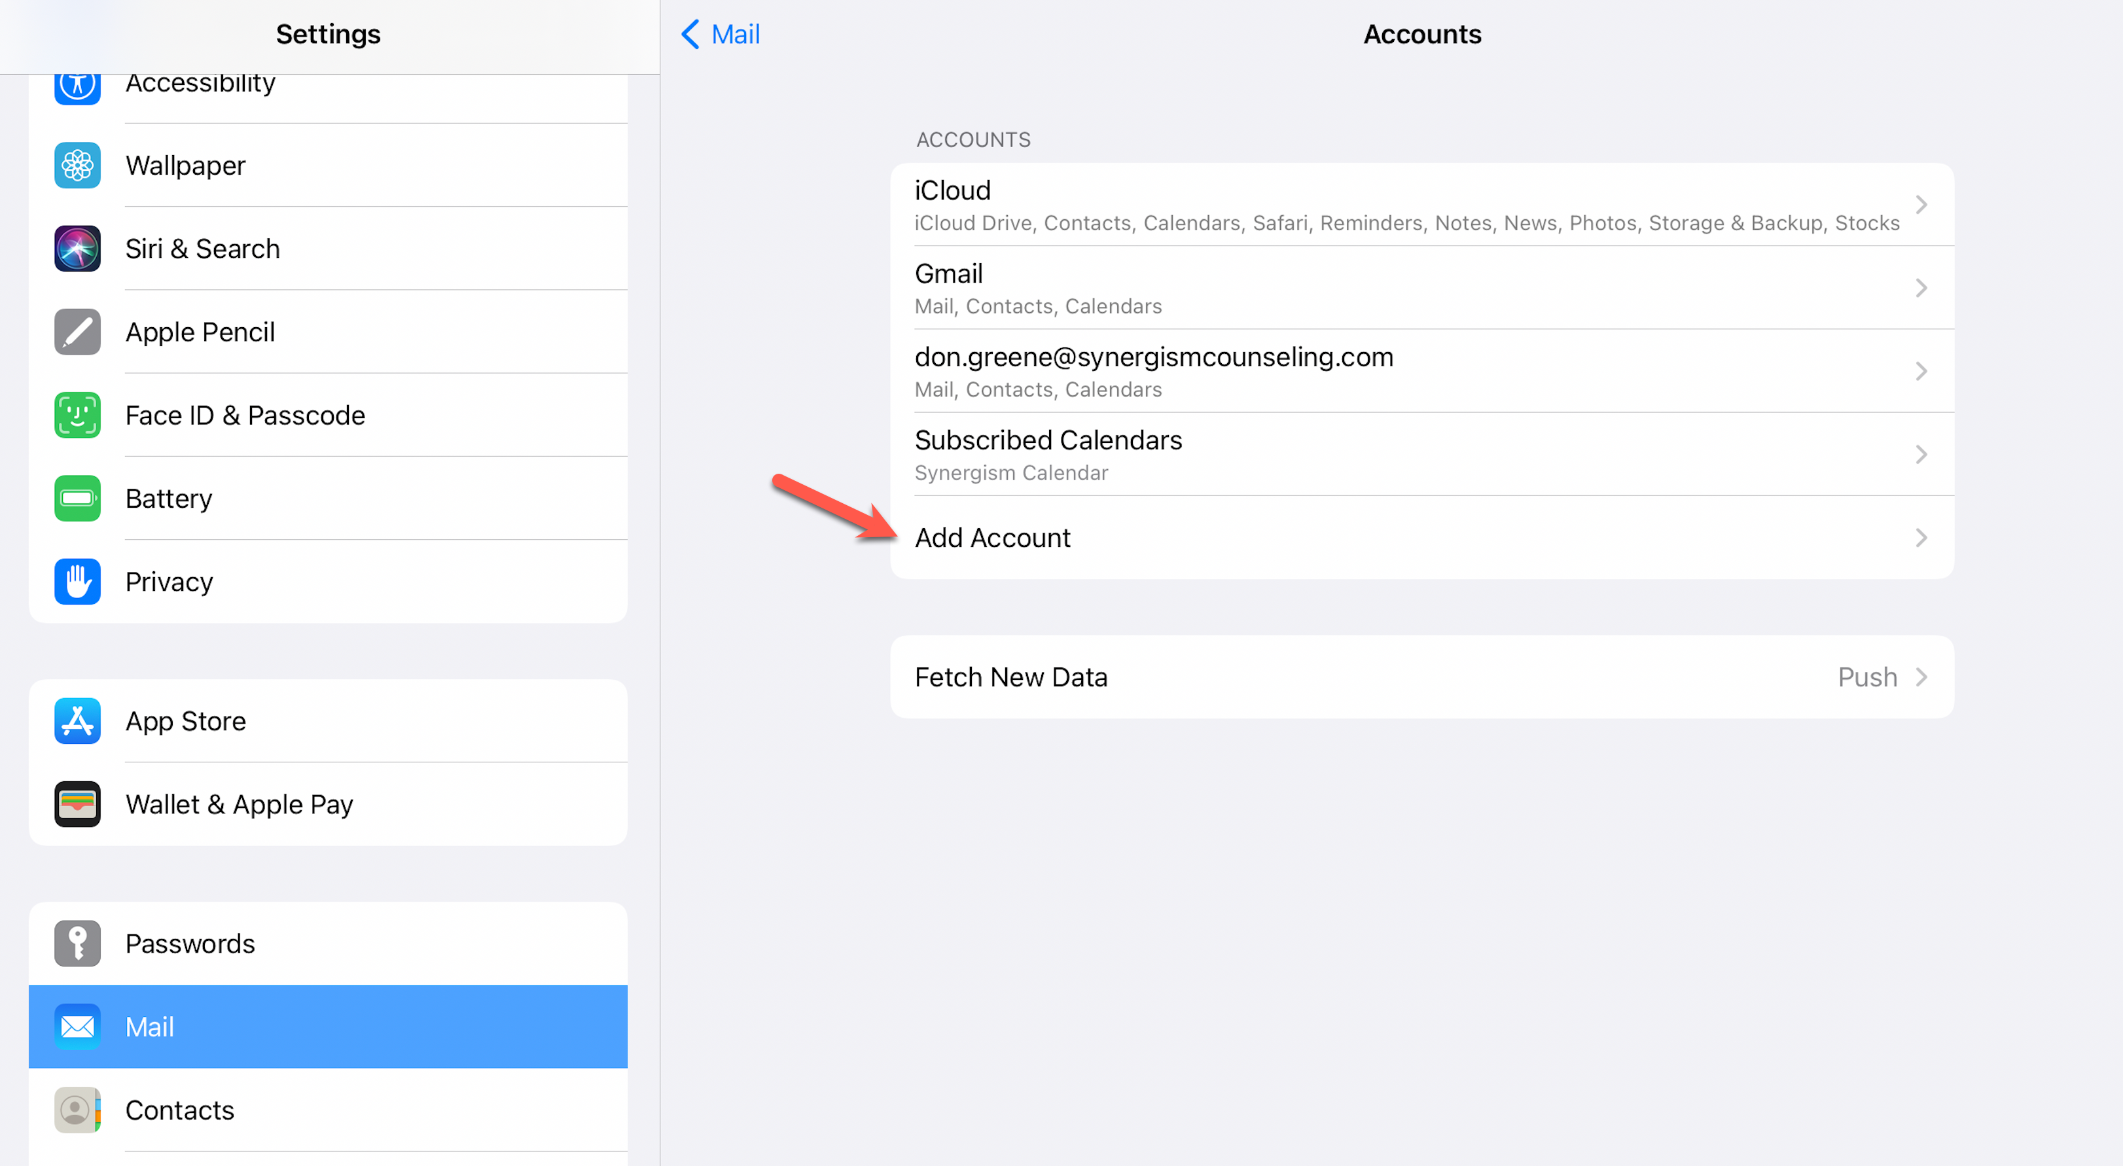The height and width of the screenshot is (1166, 2123).
Task: Tap the Passwords key icon
Action: (77, 944)
